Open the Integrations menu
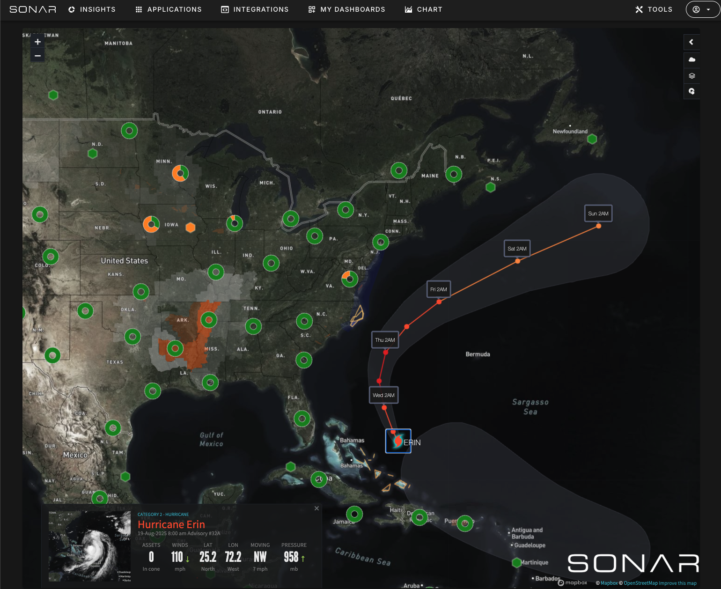The height and width of the screenshot is (589, 721). (x=255, y=9)
